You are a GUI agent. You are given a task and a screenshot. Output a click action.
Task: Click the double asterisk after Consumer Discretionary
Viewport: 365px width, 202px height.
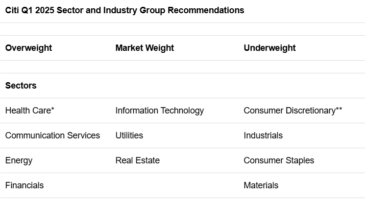tap(339, 109)
